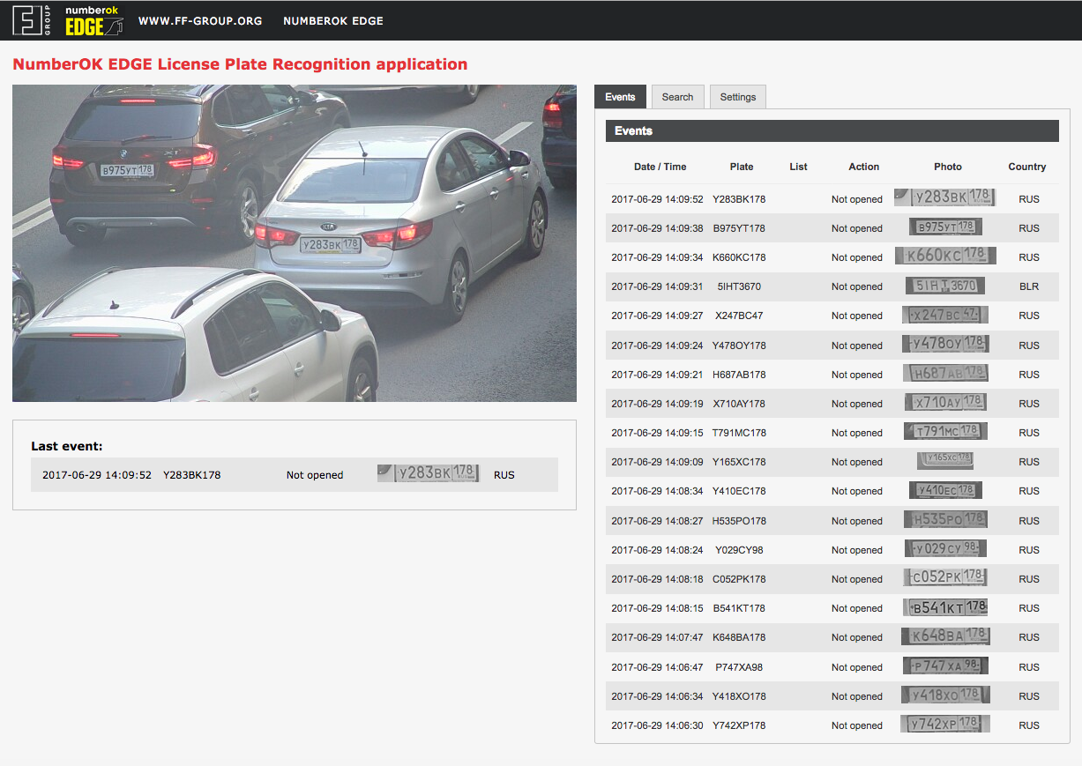Click the Country column header
Image resolution: width=1082 pixels, height=766 pixels.
(1027, 167)
